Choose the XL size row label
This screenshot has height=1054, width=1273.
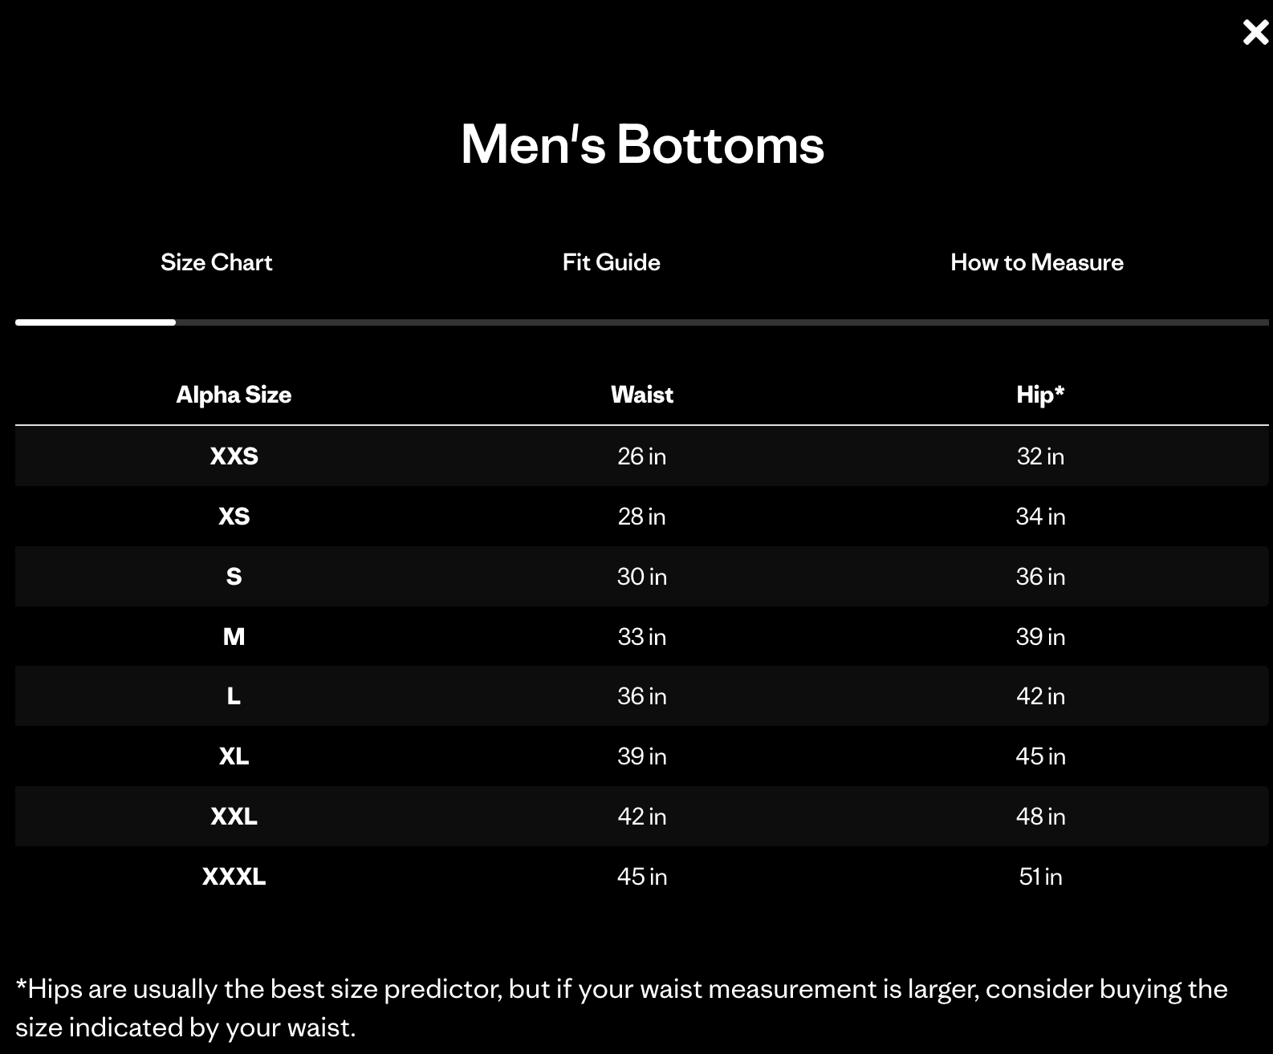click(234, 756)
